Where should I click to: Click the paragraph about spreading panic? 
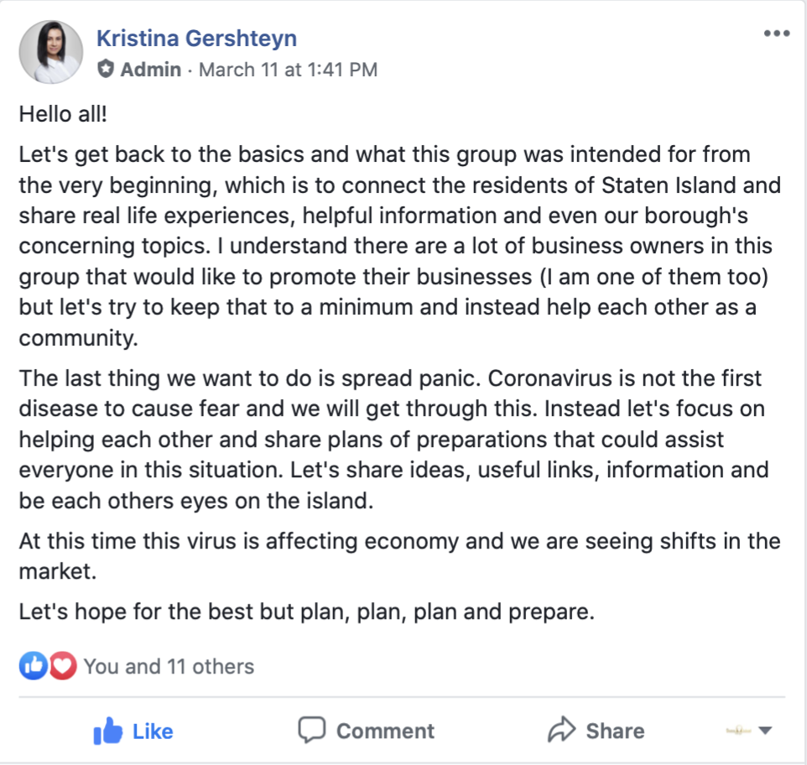tap(394, 440)
